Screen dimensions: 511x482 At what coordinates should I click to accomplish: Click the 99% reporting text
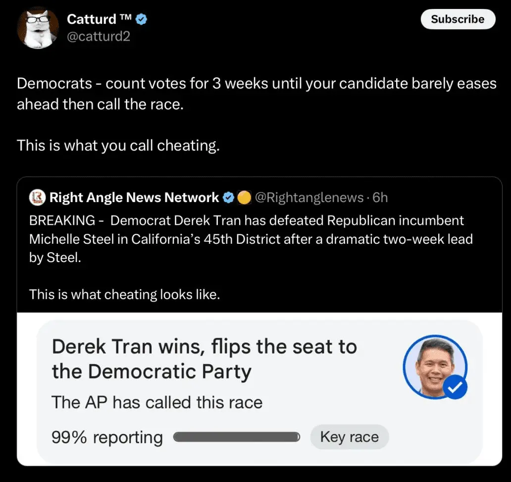pos(107,437)
